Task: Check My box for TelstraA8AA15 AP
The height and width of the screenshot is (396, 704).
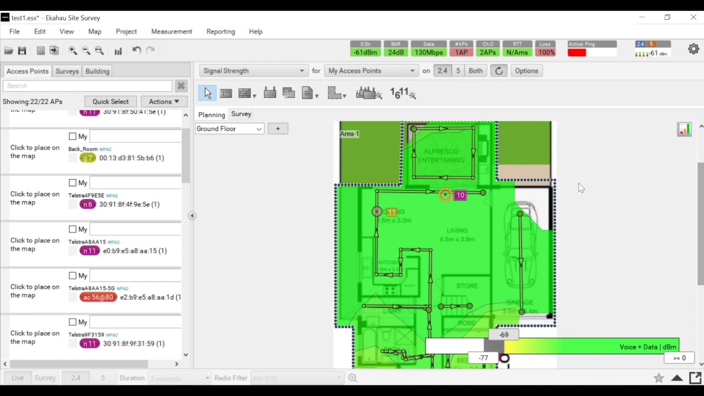Action: click(73, 229)
